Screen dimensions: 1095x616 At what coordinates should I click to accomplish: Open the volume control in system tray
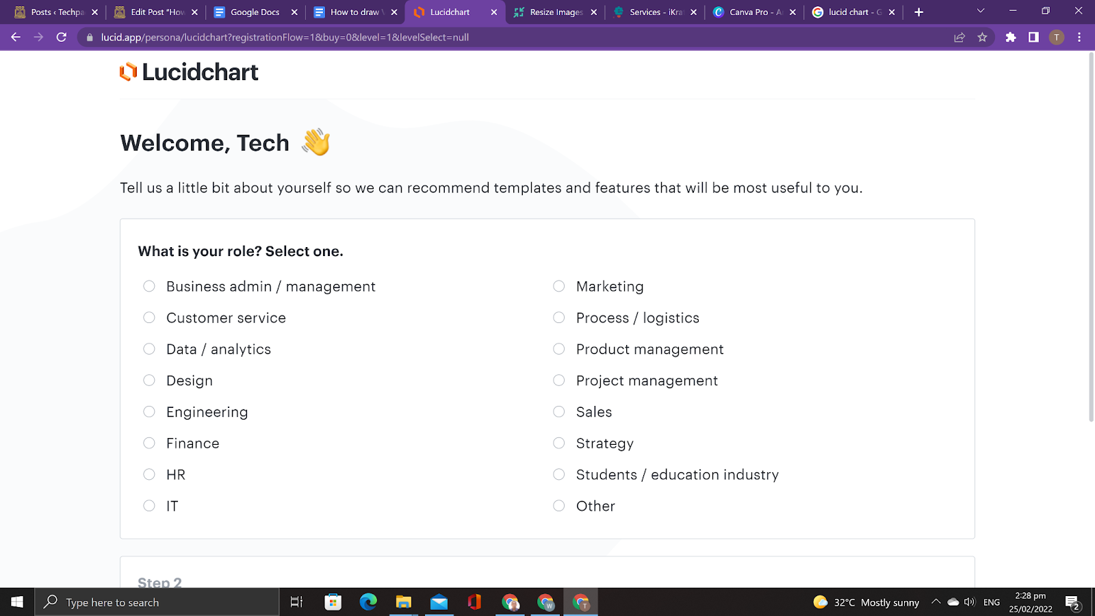969,602
